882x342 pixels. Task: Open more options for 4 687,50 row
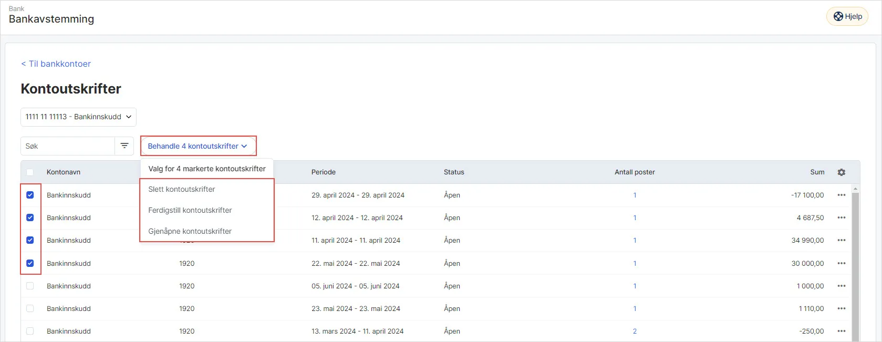pos(842,217)
